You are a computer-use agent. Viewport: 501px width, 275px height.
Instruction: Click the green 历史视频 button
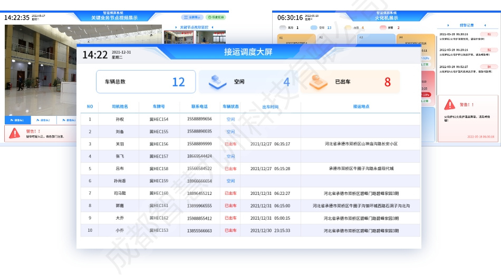(x=215, y=17)
